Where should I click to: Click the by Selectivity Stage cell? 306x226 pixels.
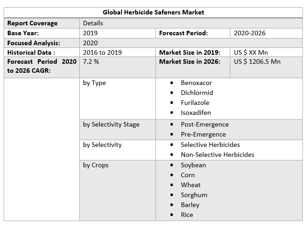point(111,124)
